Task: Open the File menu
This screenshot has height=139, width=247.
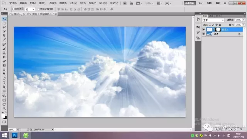Action: (13, 3)
